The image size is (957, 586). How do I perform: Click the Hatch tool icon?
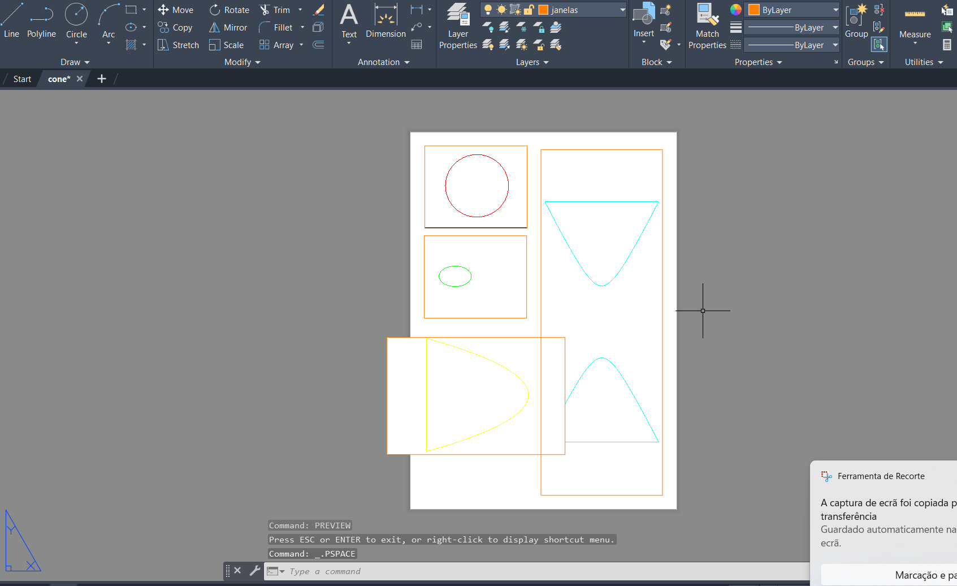click(131, 45)
